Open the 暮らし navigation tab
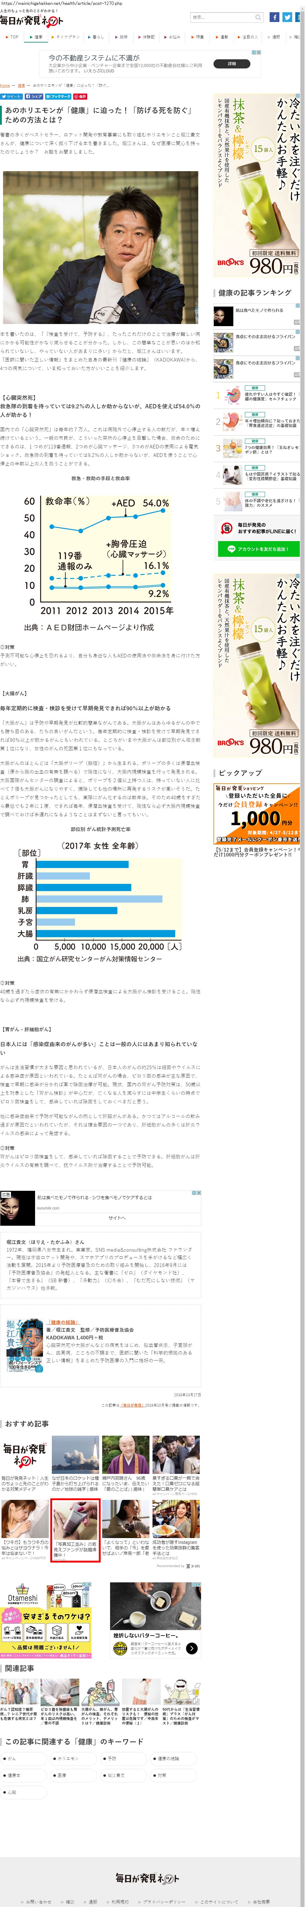Screen dimensions: 305x1907 [x=97, y=36]
